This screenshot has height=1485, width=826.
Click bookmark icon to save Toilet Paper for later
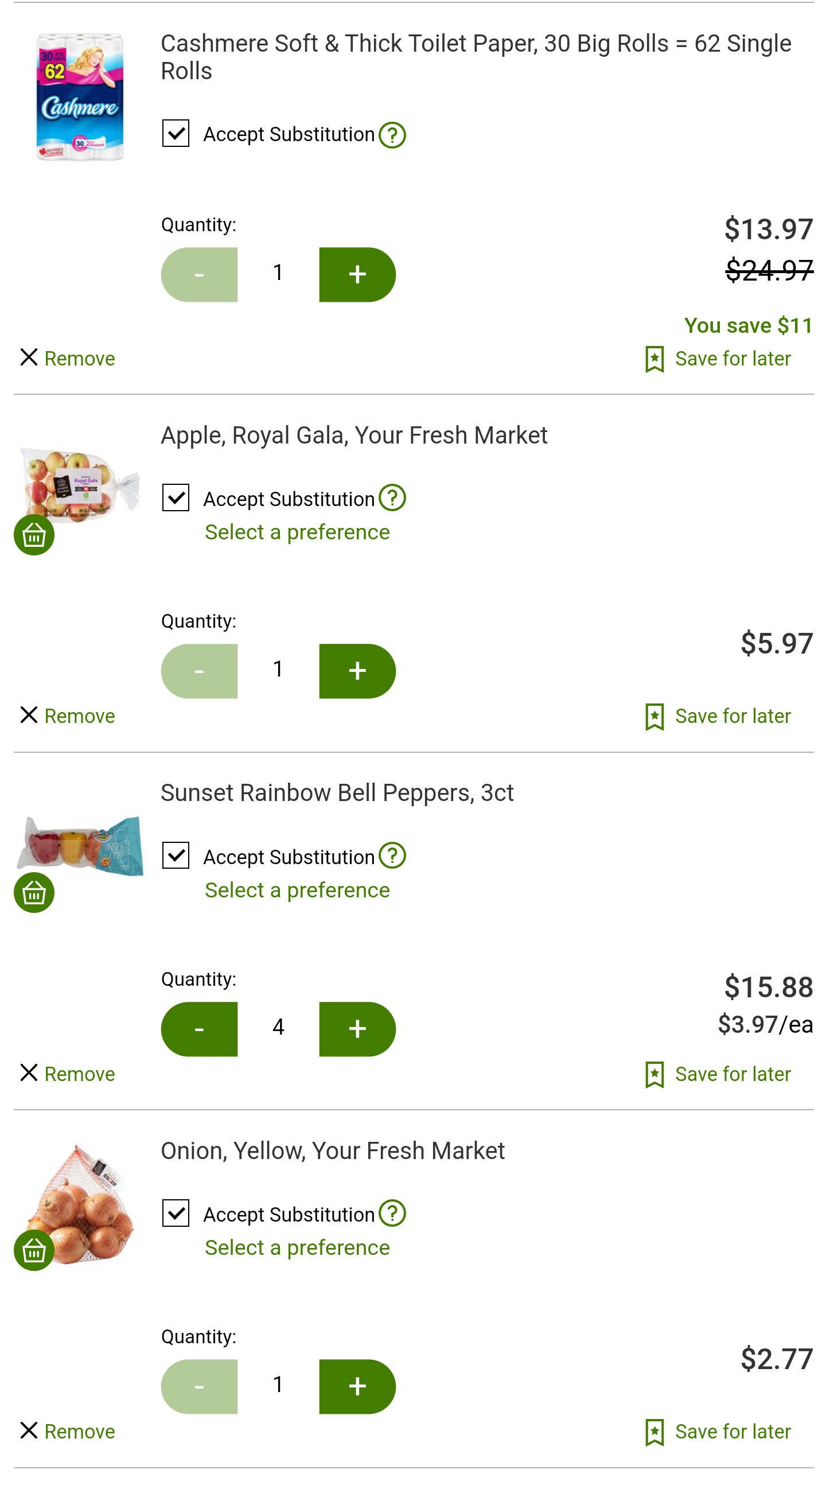coord(654,359)
